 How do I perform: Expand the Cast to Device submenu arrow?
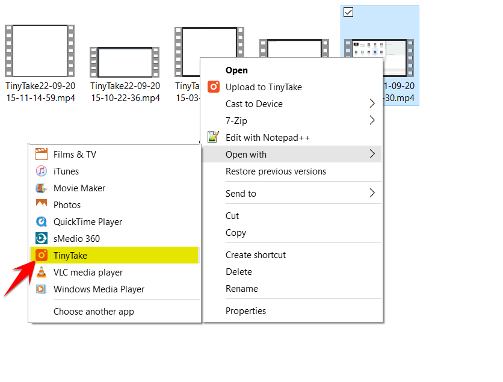[372, 103]
